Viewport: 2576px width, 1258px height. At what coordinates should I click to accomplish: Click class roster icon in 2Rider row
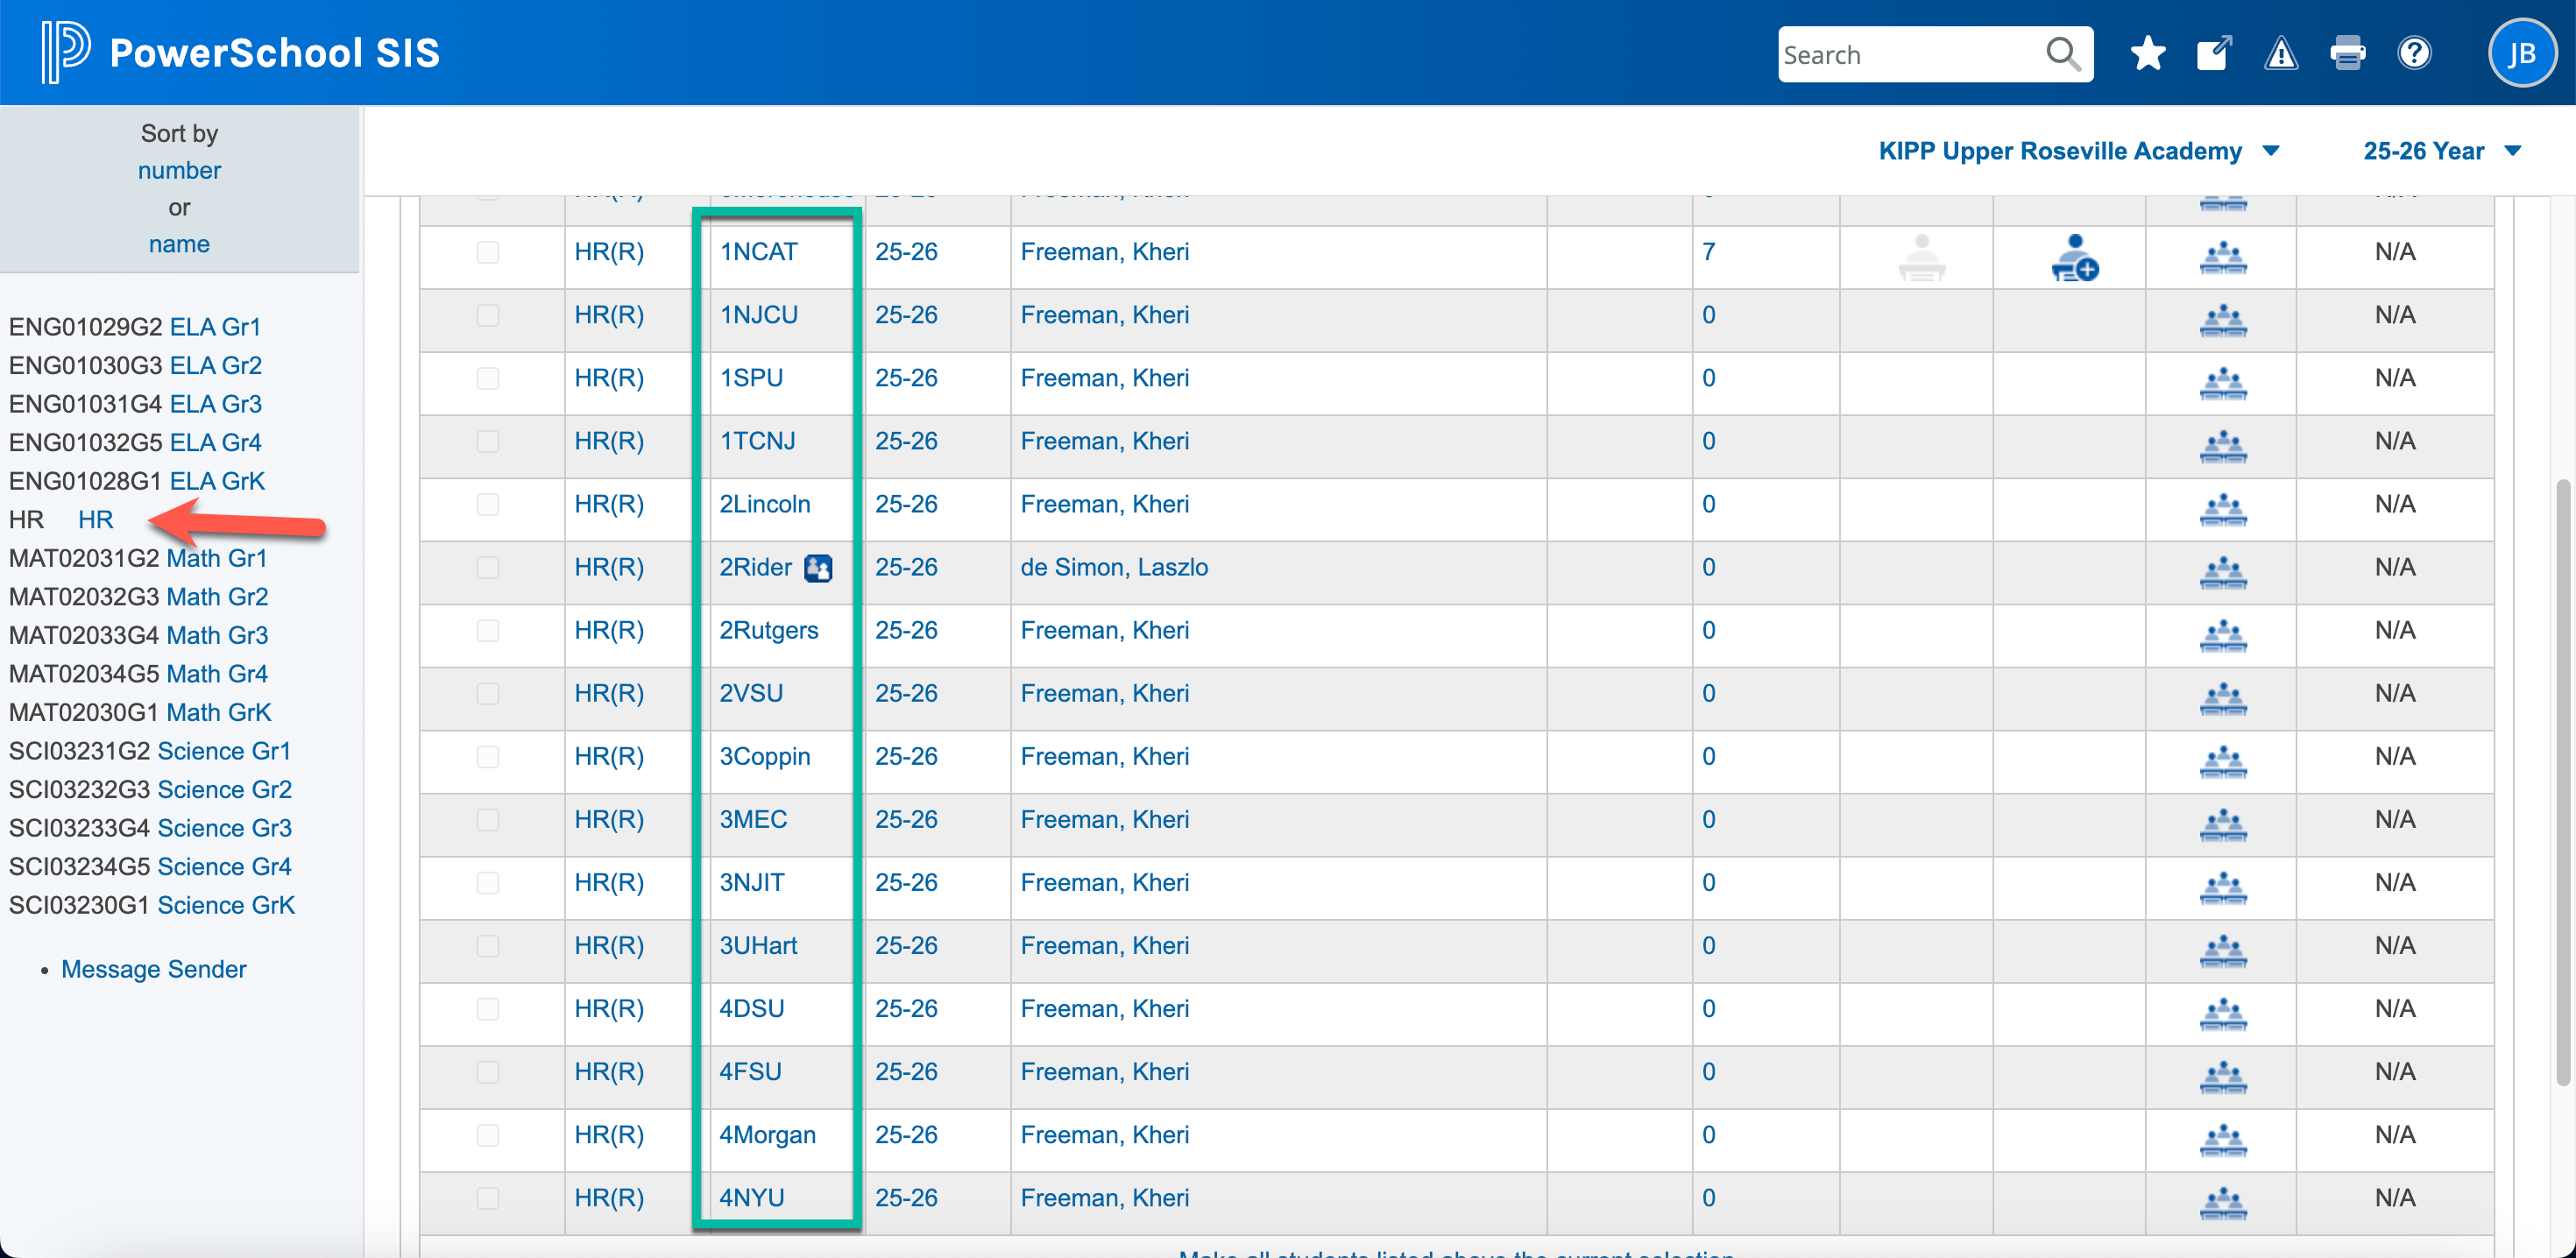[2223, 573]
